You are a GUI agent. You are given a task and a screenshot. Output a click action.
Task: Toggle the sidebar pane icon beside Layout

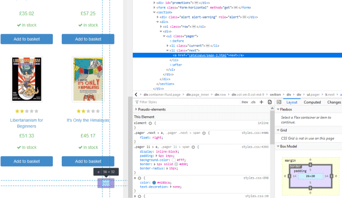279,102
